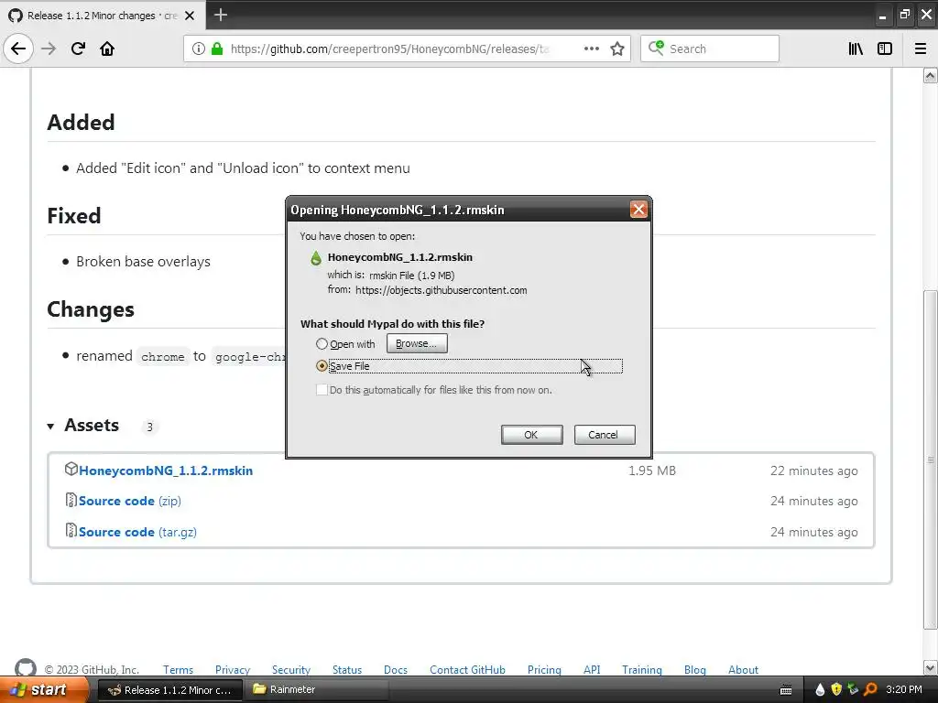Confirm the download with the OK button
Viewport: 938px width, 703px height.
[x=531, y=435]
